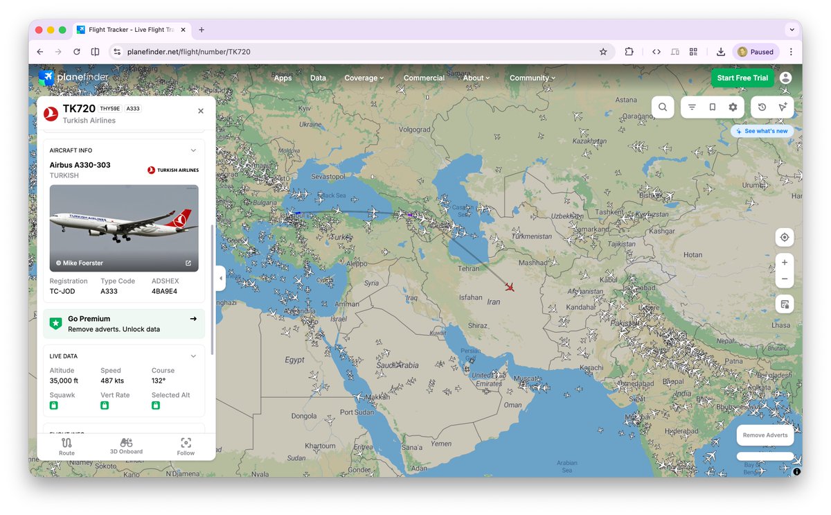Select the Route icon for TK720

(x=66, y=446)
